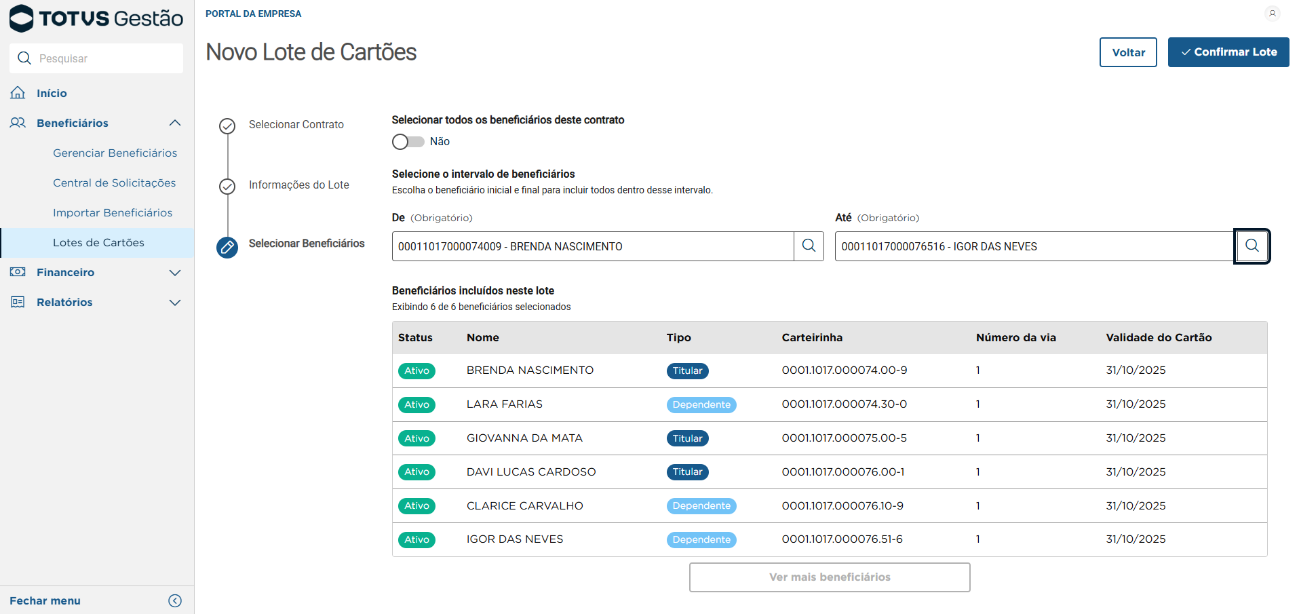Click the GIOVANNA DA MATA name cell
1299x614 pixels.
(x=524, y=438)
